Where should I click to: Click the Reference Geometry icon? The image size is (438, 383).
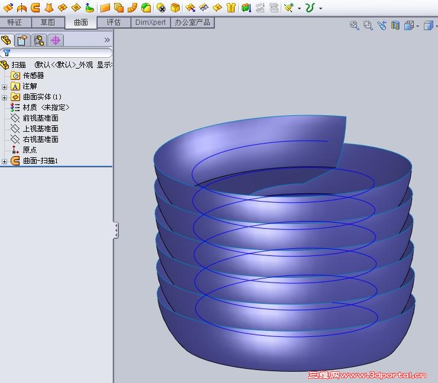(x=289, y=8)
